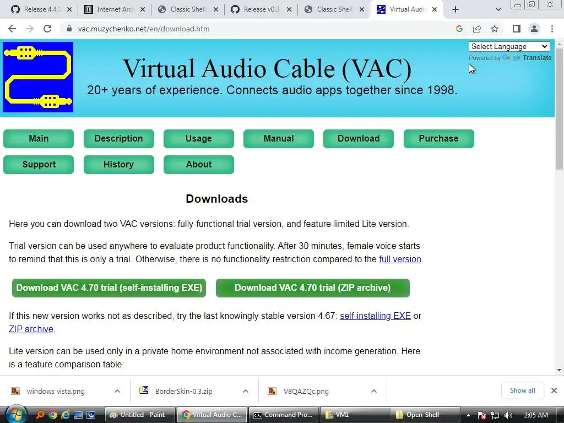Viewport: 564px width, 423px height.
Task: Switch to Untitled - Paint window
Action: click(139, 415)
